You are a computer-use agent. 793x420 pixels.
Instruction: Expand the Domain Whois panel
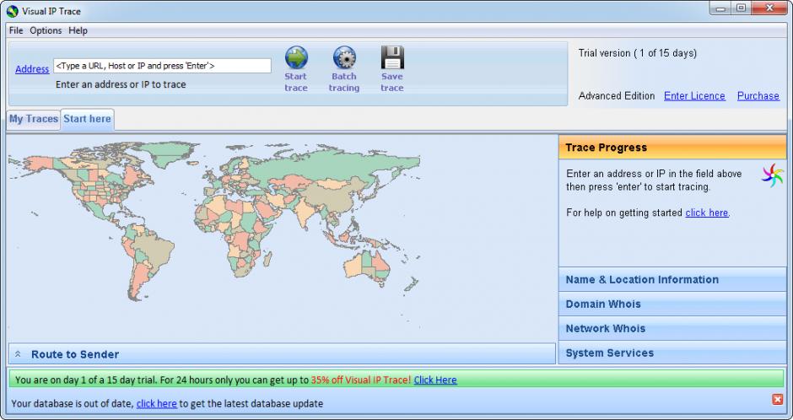[x=672, y=304]
